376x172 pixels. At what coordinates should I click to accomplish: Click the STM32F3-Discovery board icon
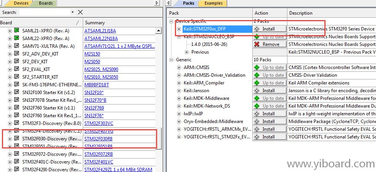point(17,123)
